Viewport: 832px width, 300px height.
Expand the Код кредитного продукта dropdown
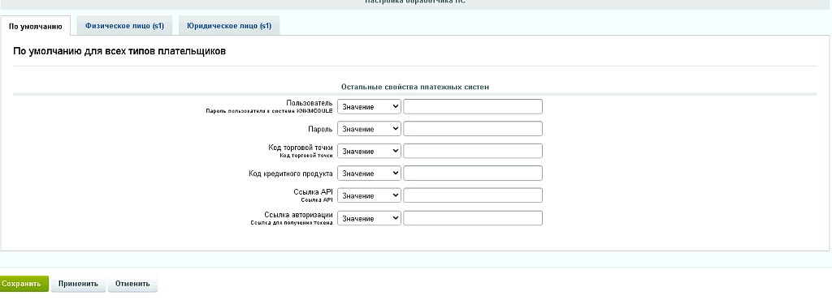pos(370,174)
